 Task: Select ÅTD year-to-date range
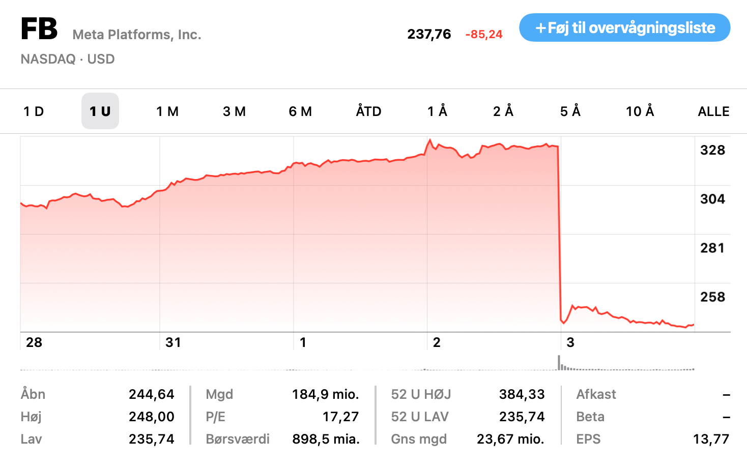coord(368,111)
